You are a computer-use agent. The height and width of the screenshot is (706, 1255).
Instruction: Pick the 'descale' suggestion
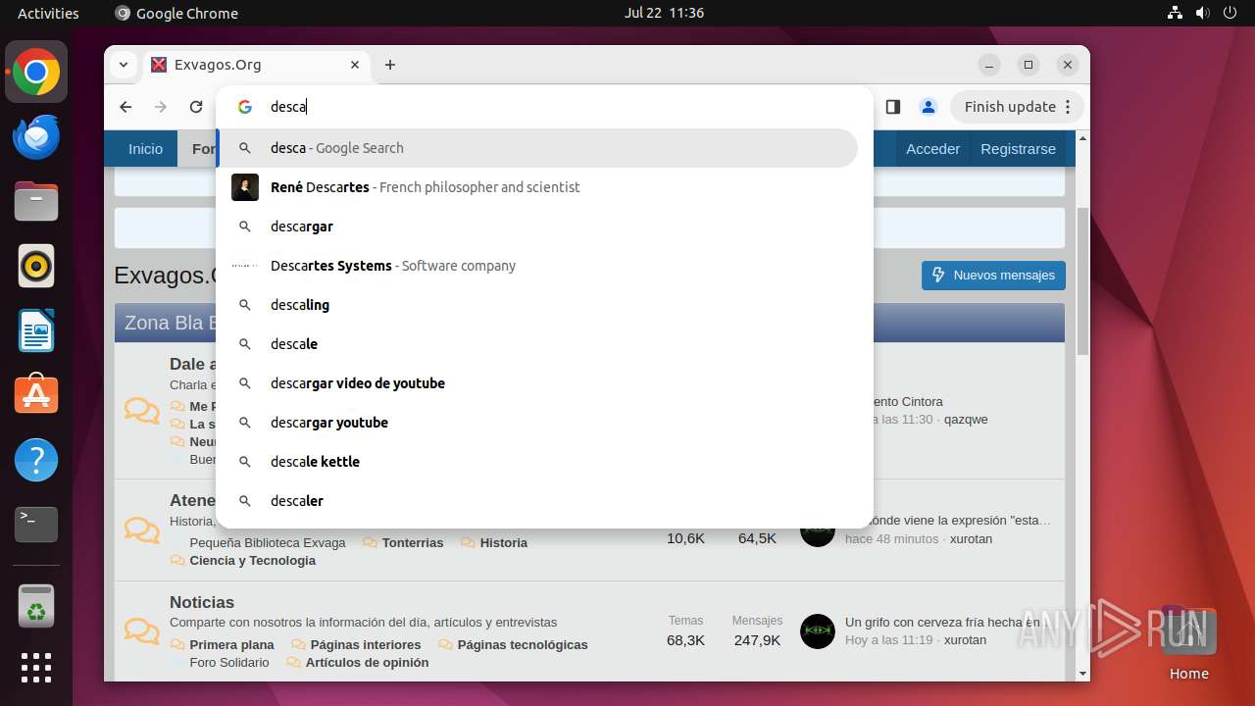click(x=537, y=344)
